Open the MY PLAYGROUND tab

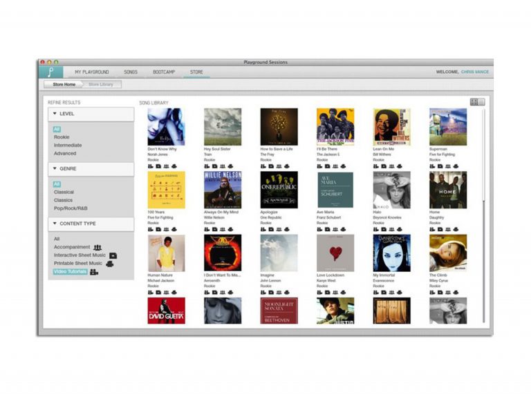pos(92,72)
